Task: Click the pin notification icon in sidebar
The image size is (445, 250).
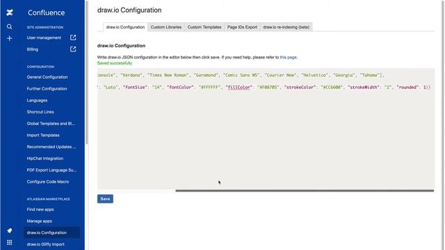Action: [9, 231]
